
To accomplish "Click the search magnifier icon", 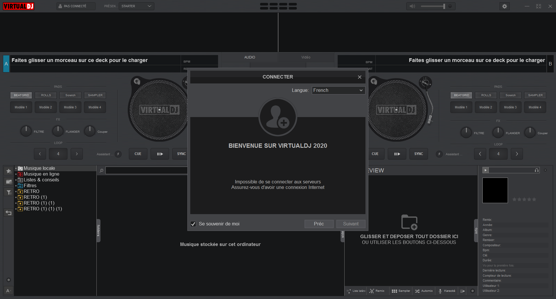I will (x=102, y=171).
